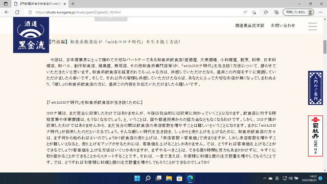Click the profile 同期していません button
Viewport: 327px width, 184px height.
tap(298, 12)
